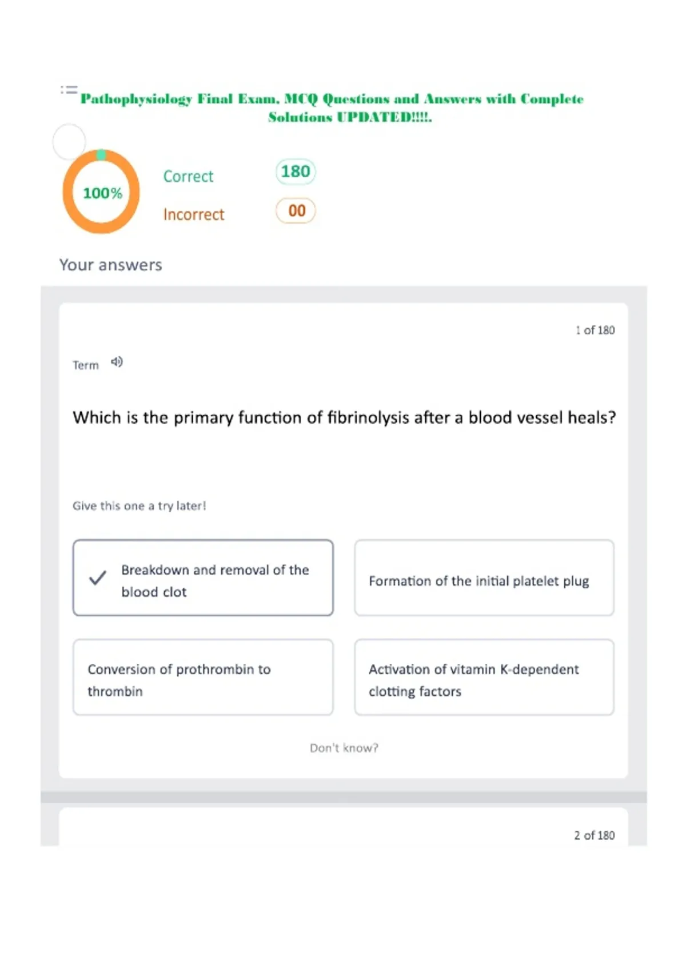
Task: Click the Correct count badge showing 180
Action: (x=296, y=172)
